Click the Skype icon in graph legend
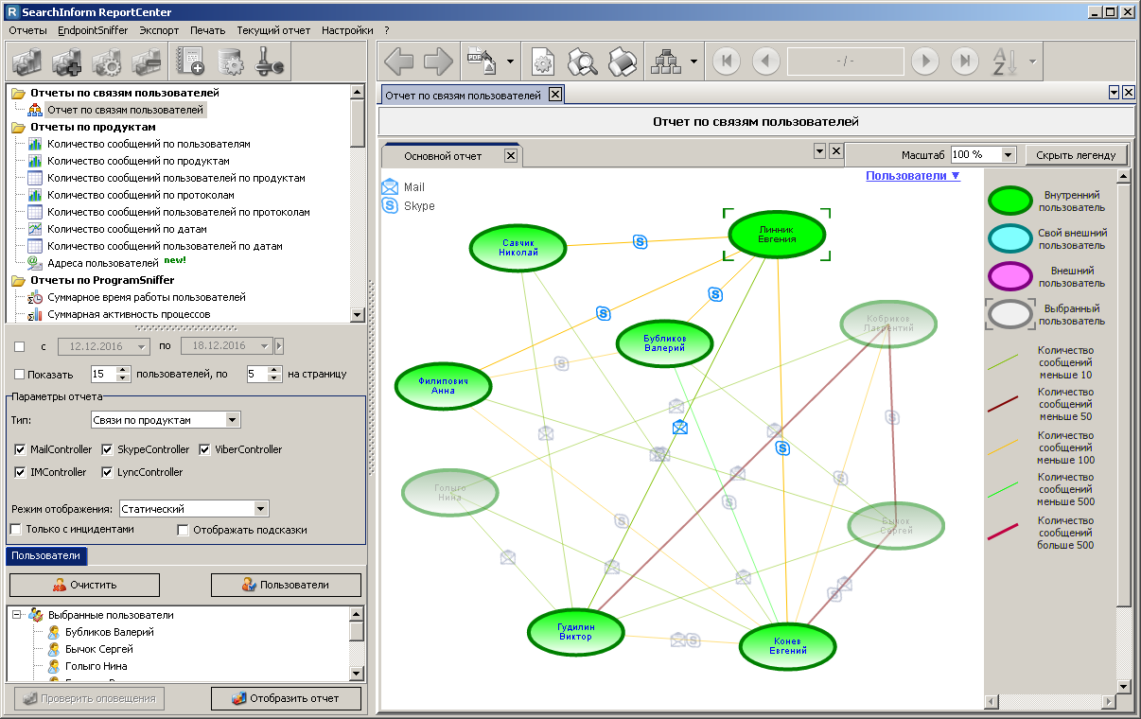The height and width of the screenshot is (719, 1141). 389,205
